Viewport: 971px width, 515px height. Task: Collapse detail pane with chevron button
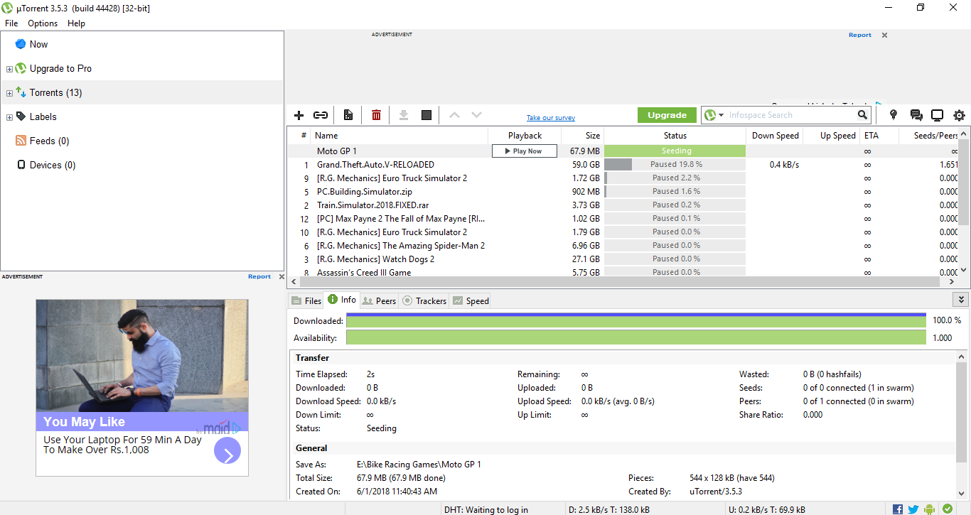coord(960,300)
